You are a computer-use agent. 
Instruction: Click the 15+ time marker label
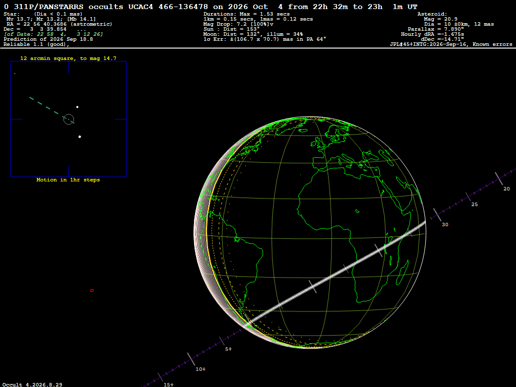pos(168,384)
